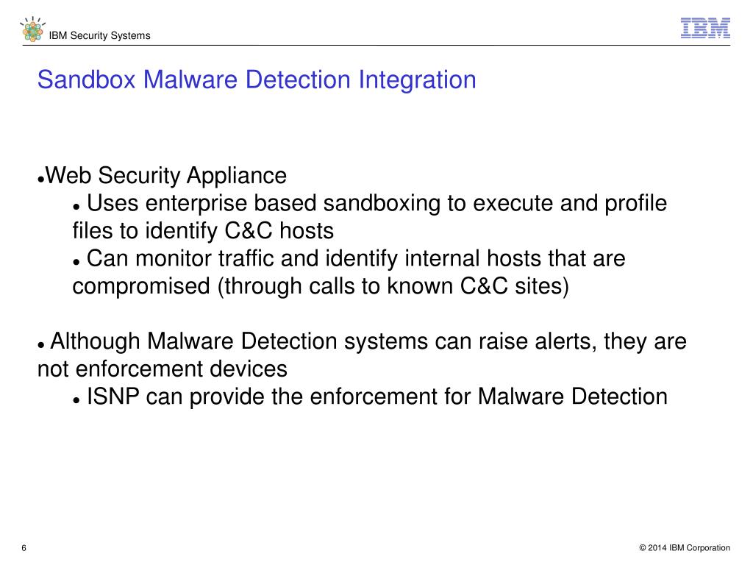Click the IBM logo in the header

pos(705,28)
